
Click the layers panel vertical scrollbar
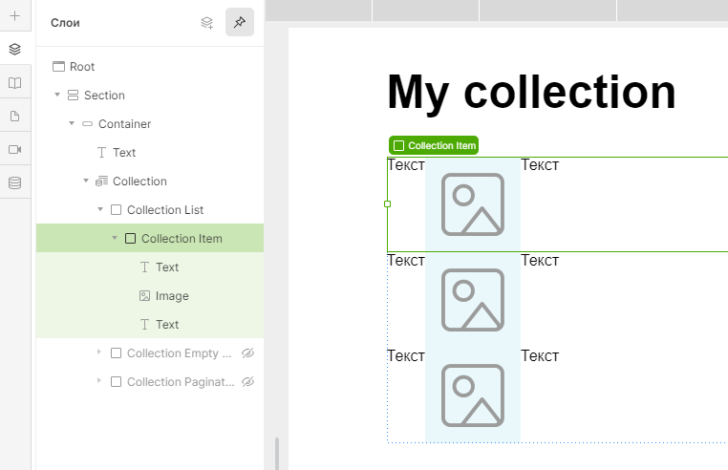[277, 453]
